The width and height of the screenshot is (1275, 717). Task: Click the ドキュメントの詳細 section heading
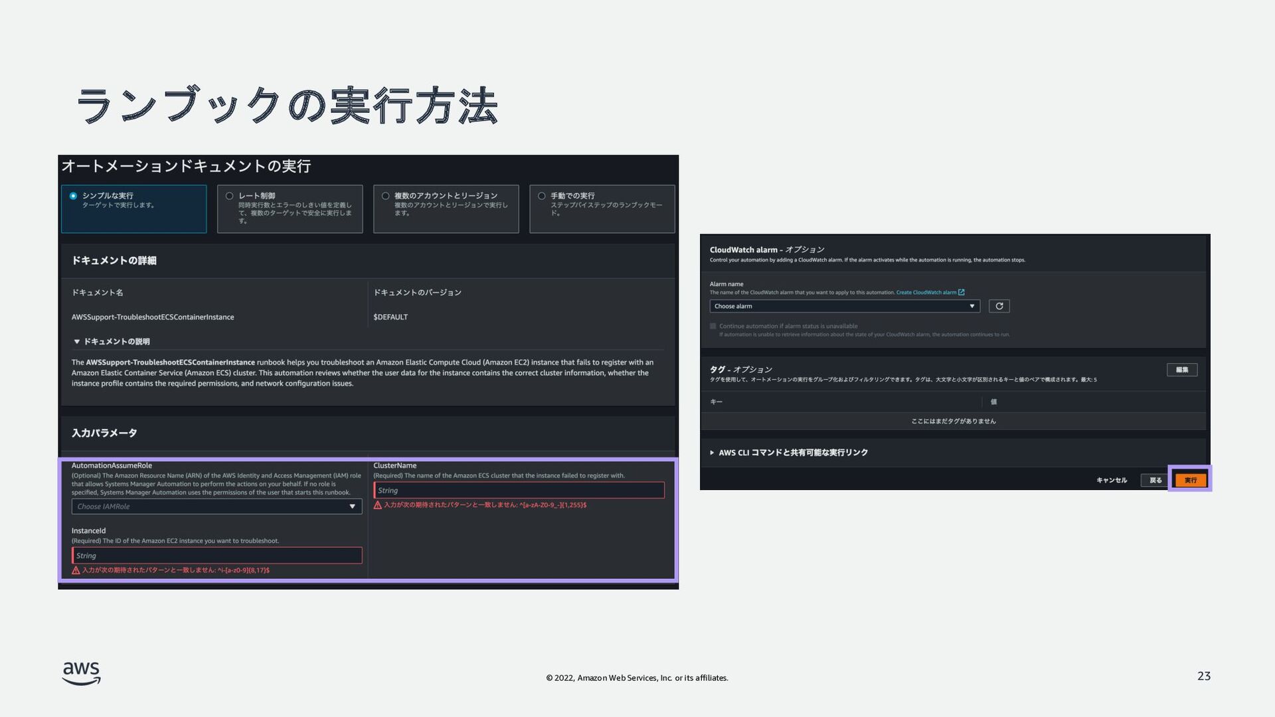114,260
